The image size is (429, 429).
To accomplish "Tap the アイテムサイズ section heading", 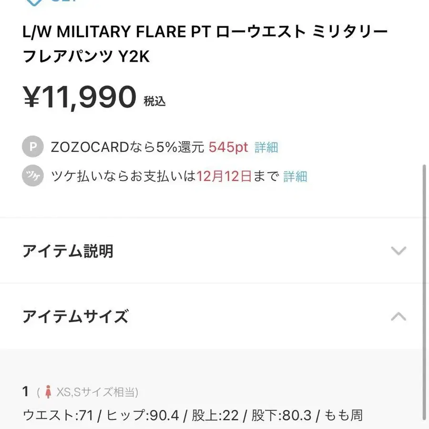I will pyautogui.click(x=75, y=316).
